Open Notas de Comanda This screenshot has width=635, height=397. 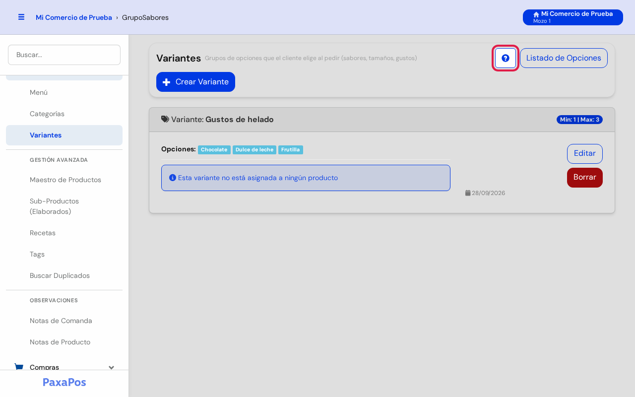pos(64,321)
